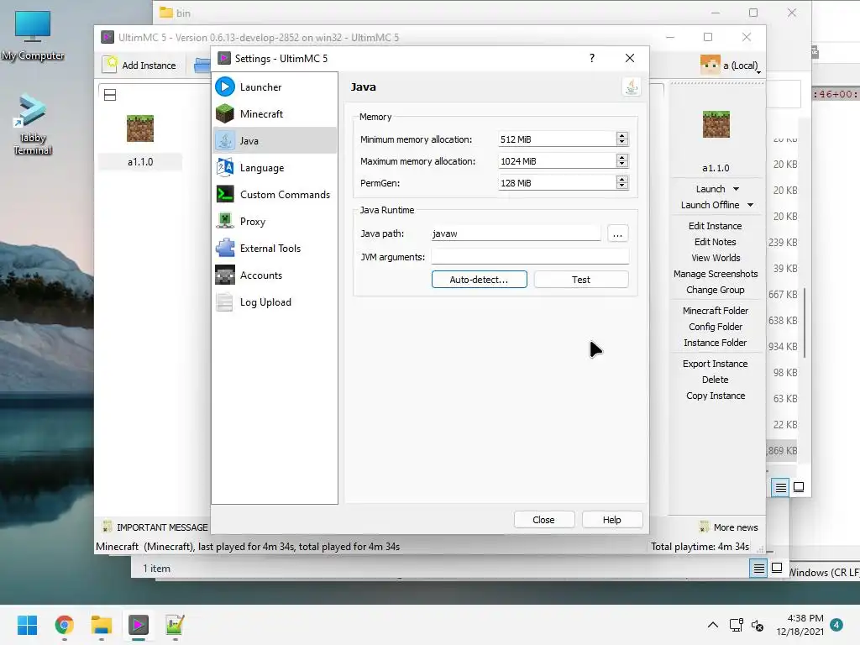Click View Worlds in side panel
Image resolution: width=860 pixels, height=645 pixels.
716,258
